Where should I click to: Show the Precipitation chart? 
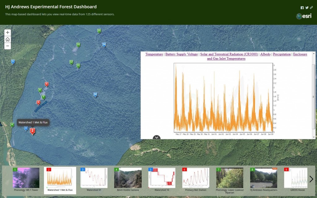point(282,54)
